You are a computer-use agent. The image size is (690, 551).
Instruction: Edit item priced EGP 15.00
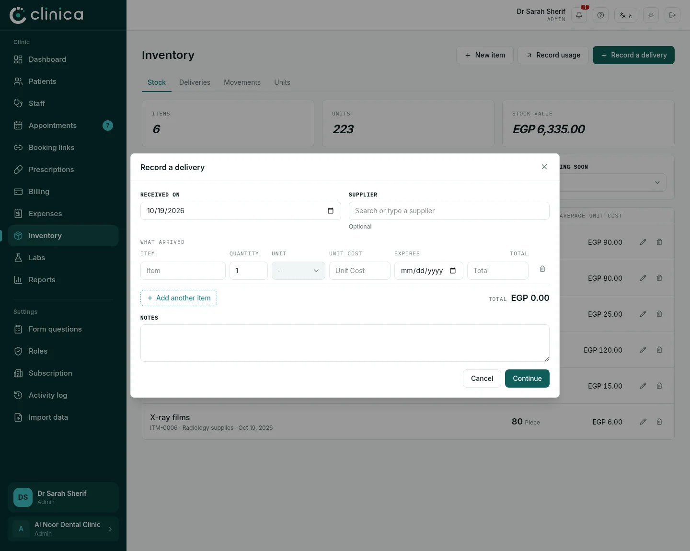coord(643,386)
